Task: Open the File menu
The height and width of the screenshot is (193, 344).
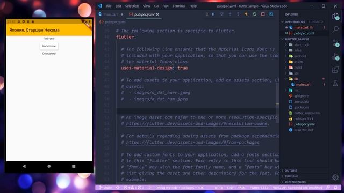Action: tap(109, 6)
